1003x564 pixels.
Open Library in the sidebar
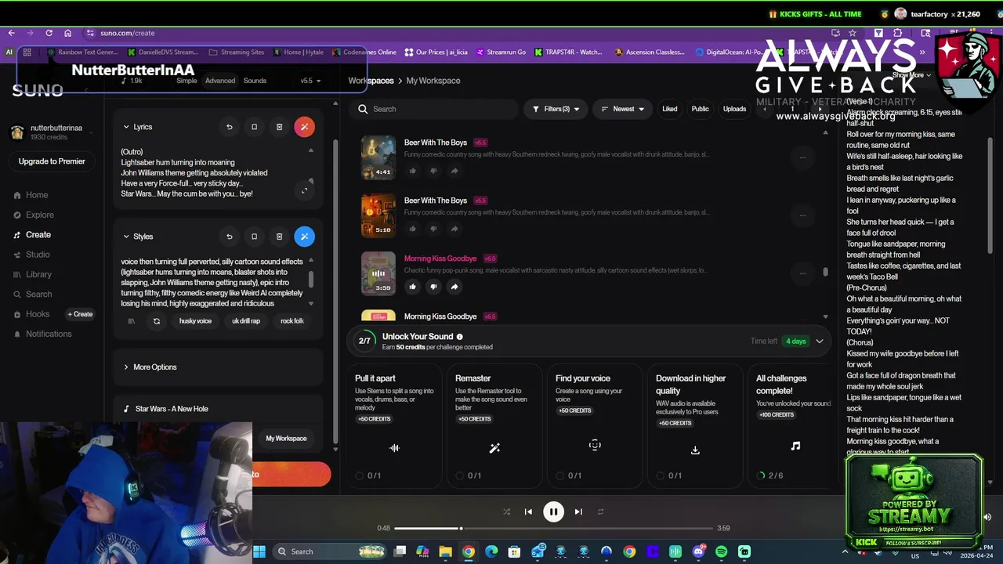point(33,274)
